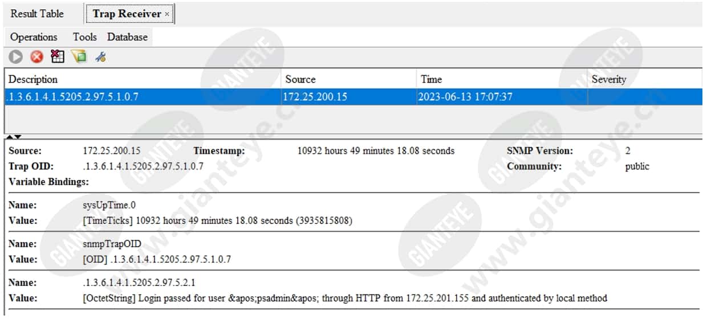Stop trap receiver using red X icon
707x323 pixels.
[36, 56]
